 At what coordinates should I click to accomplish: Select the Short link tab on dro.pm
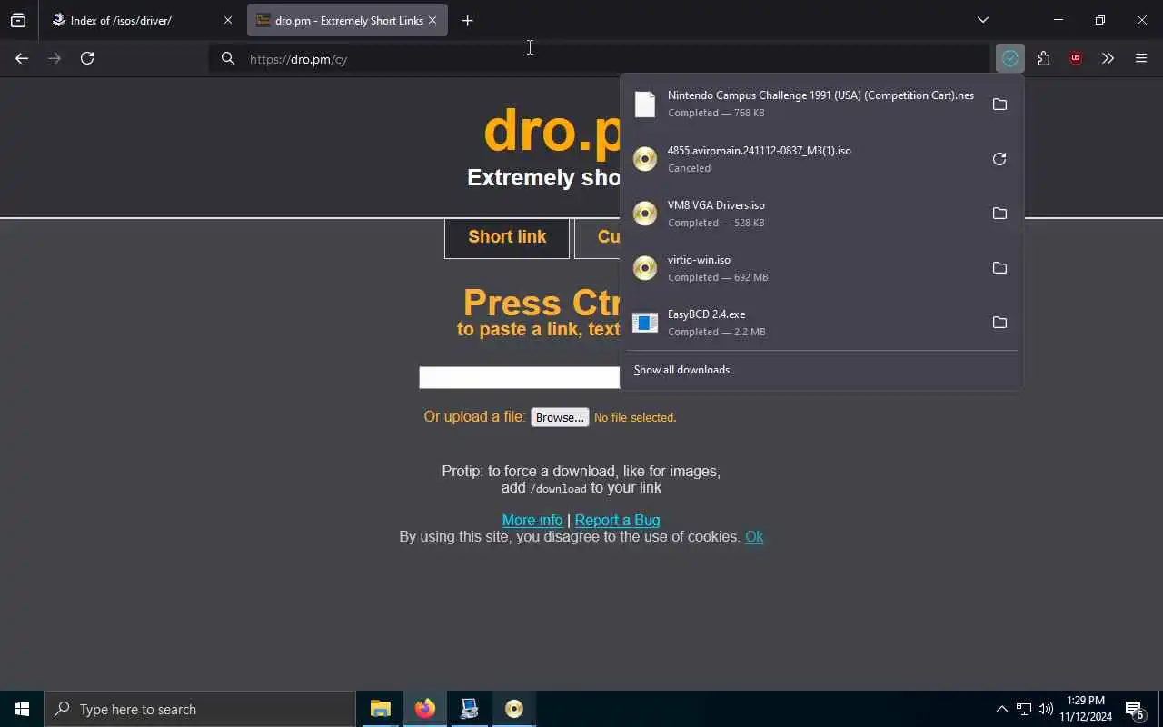tap(507, 237)
